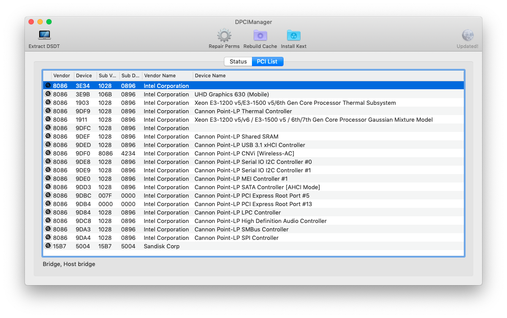Sort by the Vendor column header
Screen dimensions: 507x318
tap(62, 76)
